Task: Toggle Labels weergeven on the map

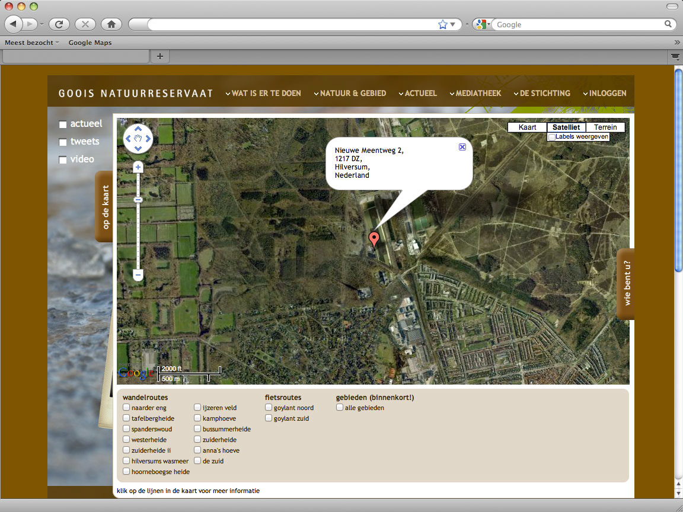Action: pyautogui.click(x=552, y=137)
